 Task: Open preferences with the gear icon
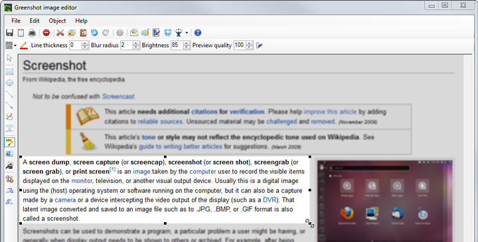pyautogui.click(x=119, y=32)
